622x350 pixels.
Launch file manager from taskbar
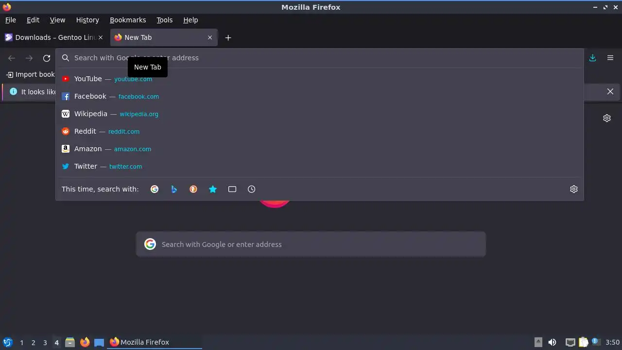click(70, 342)
